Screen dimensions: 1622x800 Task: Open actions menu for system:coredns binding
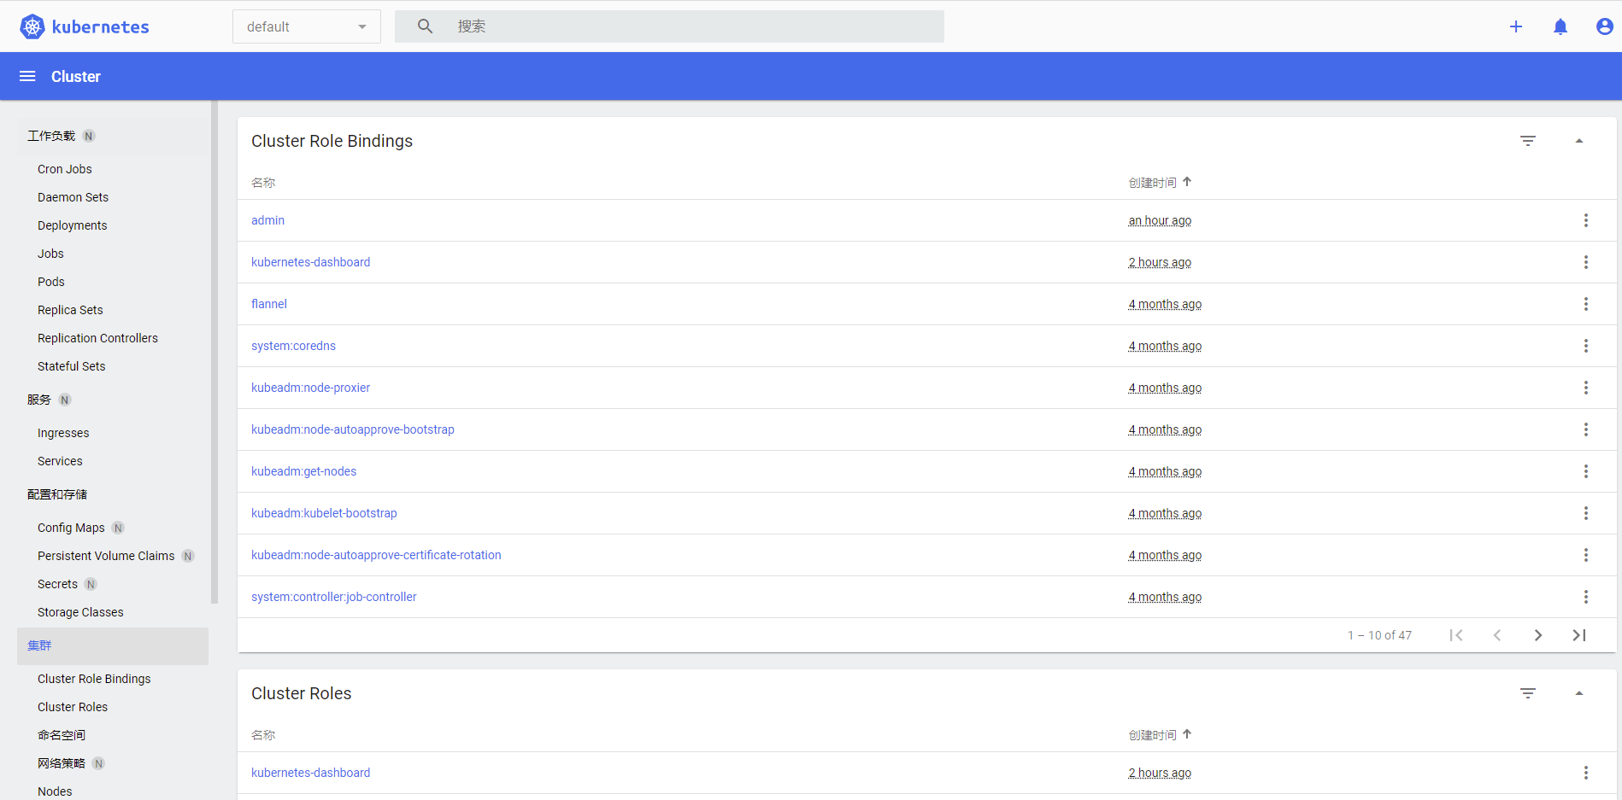pyautogui.click(x=1586, y=346)
